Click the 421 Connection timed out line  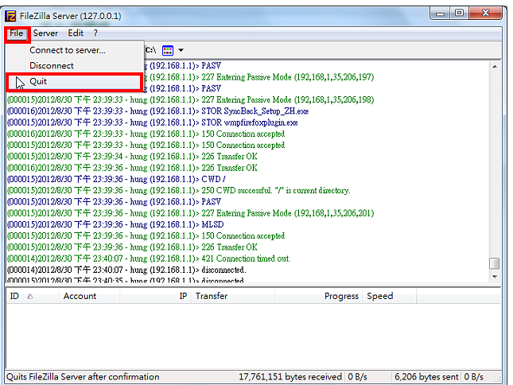click(x=149, y=259)
